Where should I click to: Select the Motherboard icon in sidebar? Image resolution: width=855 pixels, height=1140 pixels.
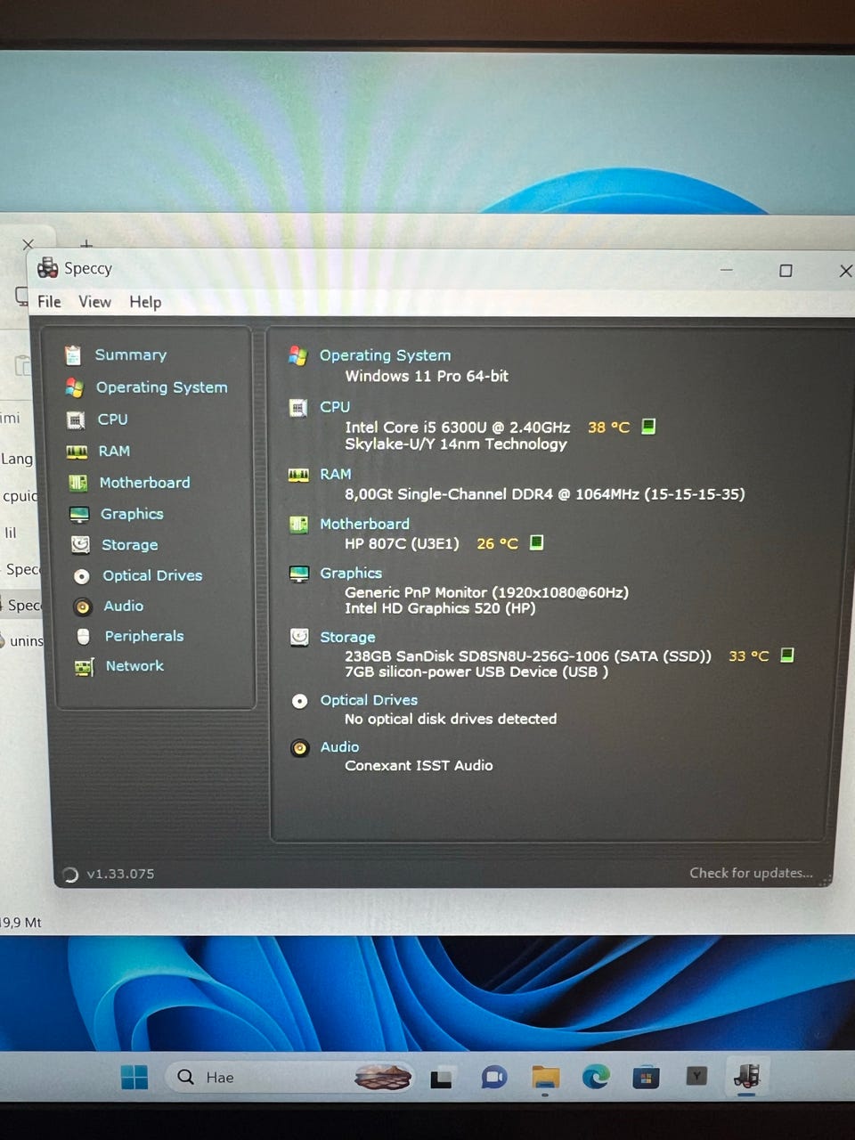[78, 483]
